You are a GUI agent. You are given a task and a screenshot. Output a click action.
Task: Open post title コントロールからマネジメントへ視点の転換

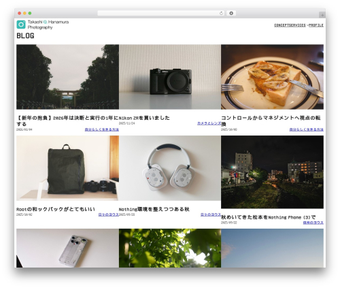tap(271, 121)
